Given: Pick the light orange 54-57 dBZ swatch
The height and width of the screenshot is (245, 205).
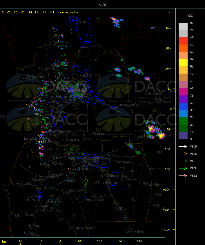Looking at the screenshot, I should pyautogui.click(x=183, y=56).
